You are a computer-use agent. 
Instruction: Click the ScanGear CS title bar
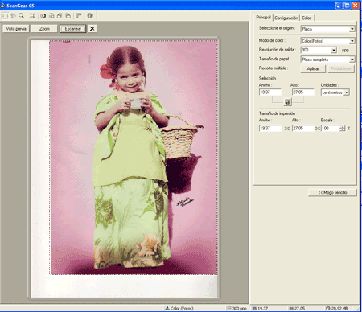pyautogui.click(x=167, y=6)
